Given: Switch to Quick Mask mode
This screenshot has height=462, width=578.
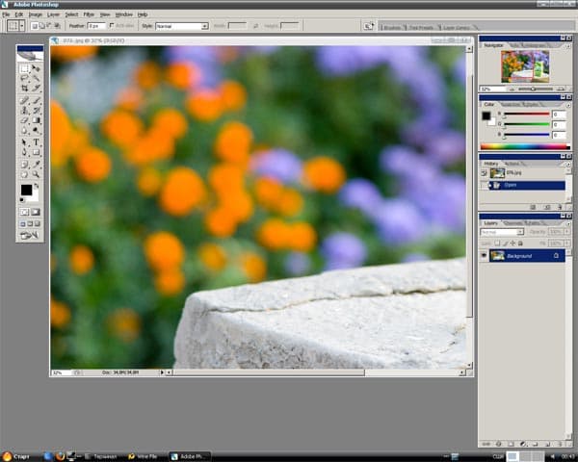Looking at the screenshot, I should point(36,212).
